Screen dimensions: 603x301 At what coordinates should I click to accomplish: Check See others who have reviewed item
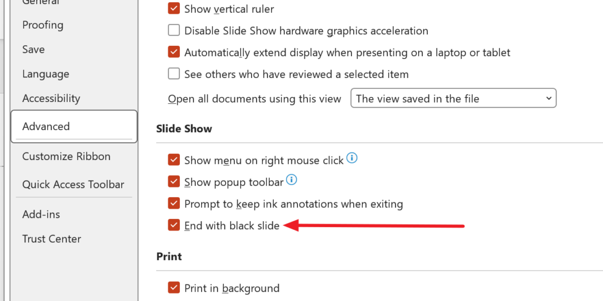[174, 74]
